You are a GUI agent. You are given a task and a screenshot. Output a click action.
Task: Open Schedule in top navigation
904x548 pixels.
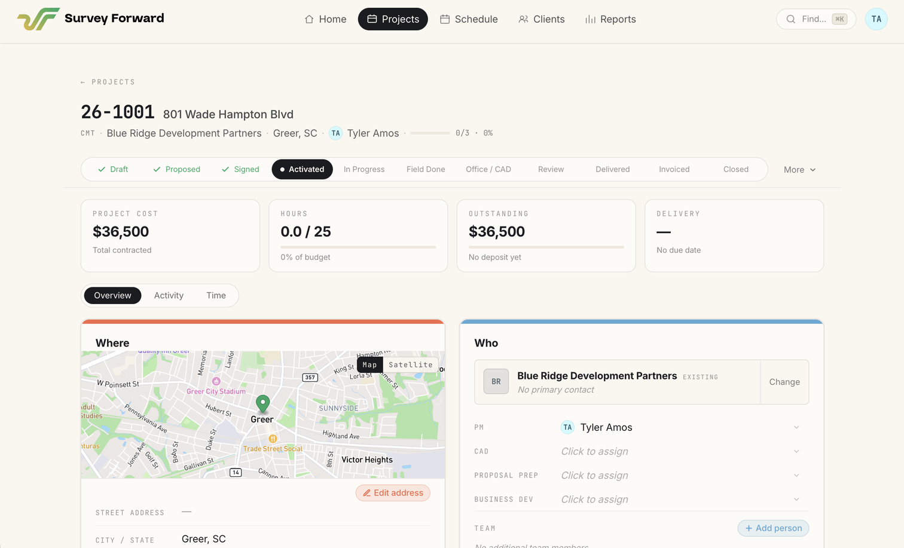click(469, 19)
